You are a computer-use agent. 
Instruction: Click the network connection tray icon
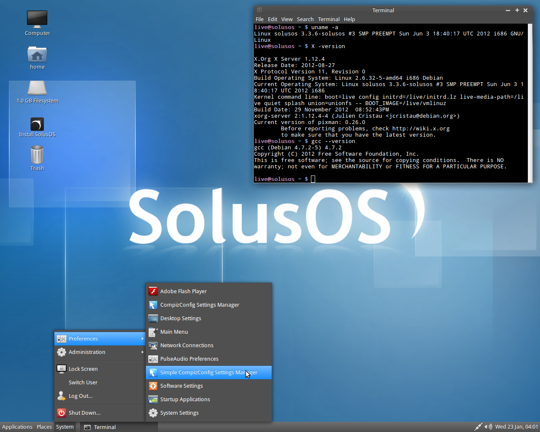click(478, 427)
